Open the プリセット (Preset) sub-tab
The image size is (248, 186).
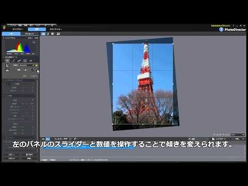coord(29,34)
